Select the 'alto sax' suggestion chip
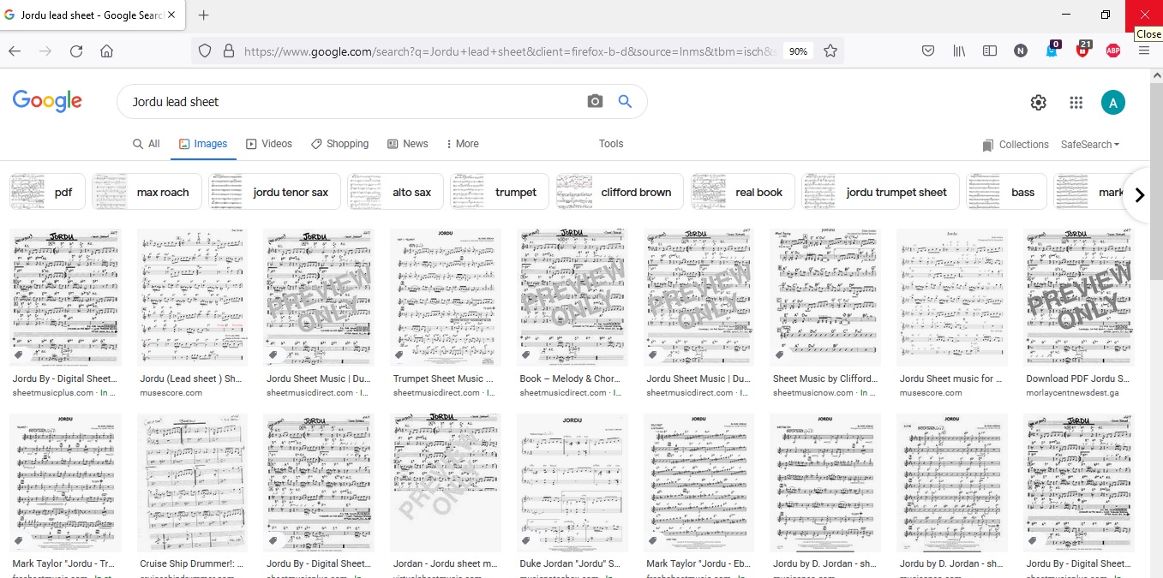This screenshot has width=1163, height=578. click(x=396, y=192)
